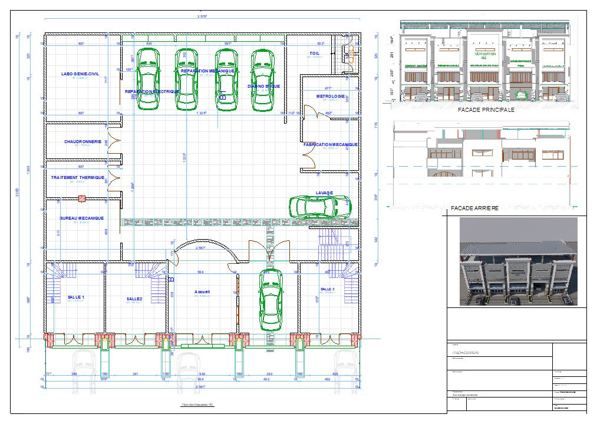Click the (TECH-CENTER) title block field
Image resolution: width=597 pixels, height=424 pixels.
point(466,353)
